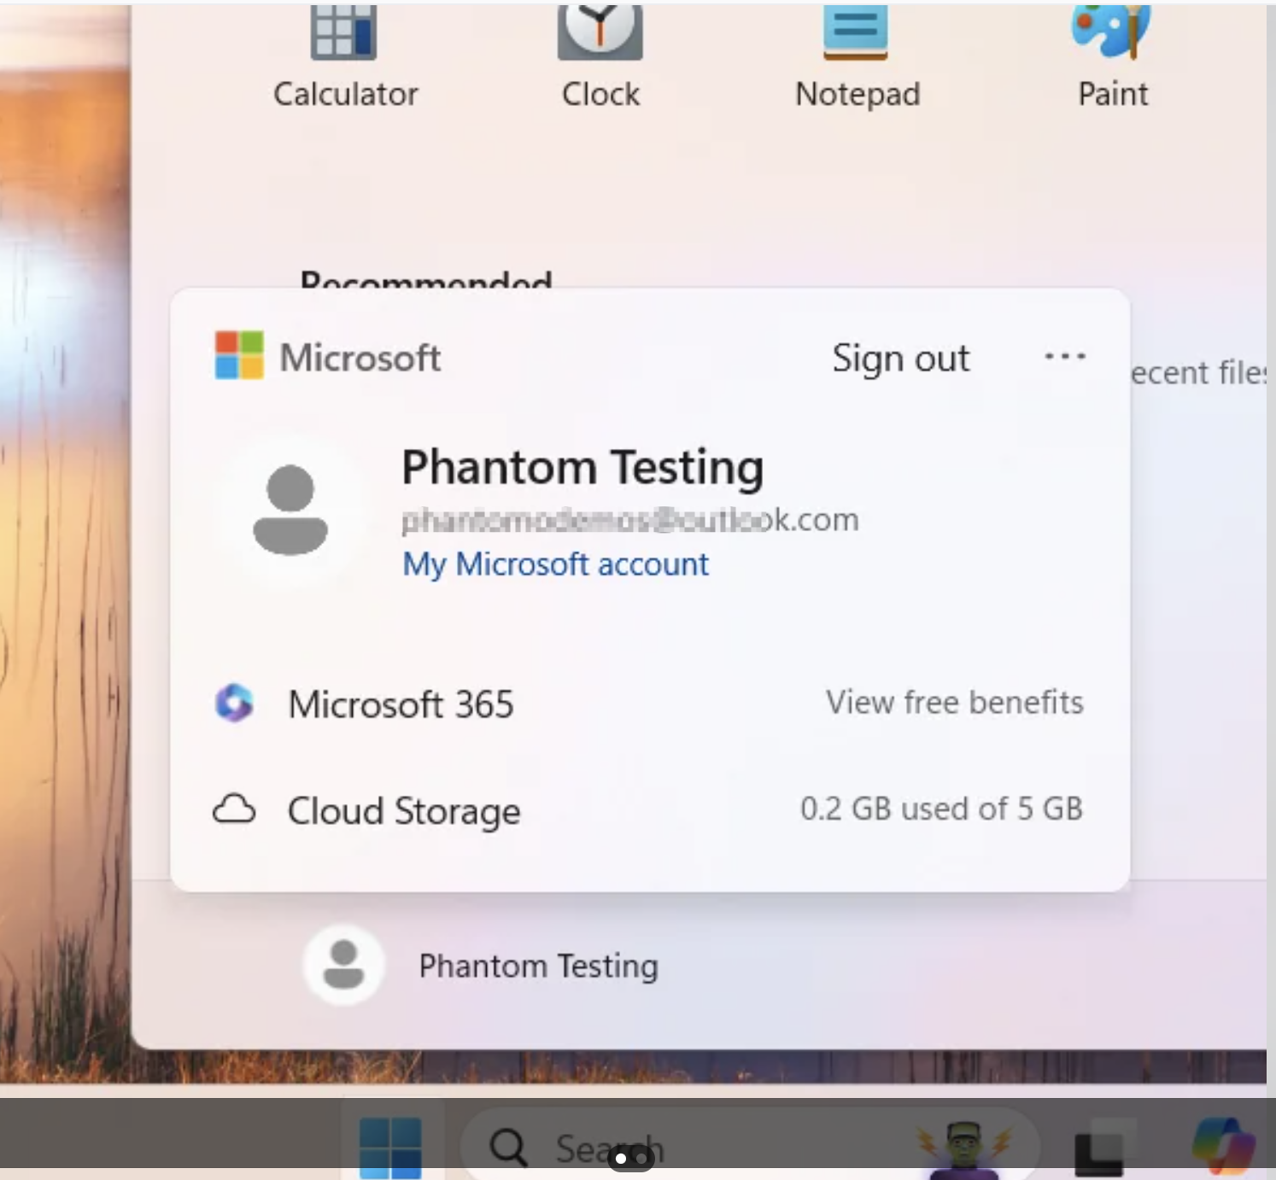The image size is (1276, 1180).
Task: Open My Microsoft account
Action: [x=554, y=564]
